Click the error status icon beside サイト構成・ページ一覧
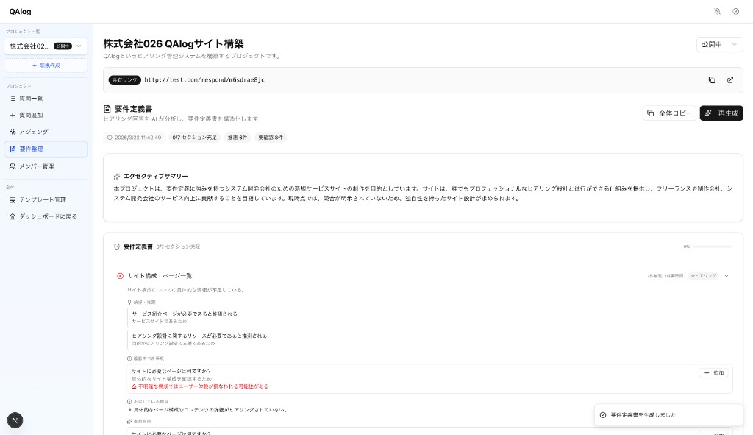Viewport: 753px width, 435px height. [x=120, y=275]
